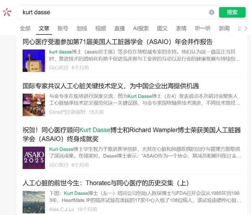The image size is (251, 215).
Task: Switch to the 直播 tab
Action: tap(119, 28)
